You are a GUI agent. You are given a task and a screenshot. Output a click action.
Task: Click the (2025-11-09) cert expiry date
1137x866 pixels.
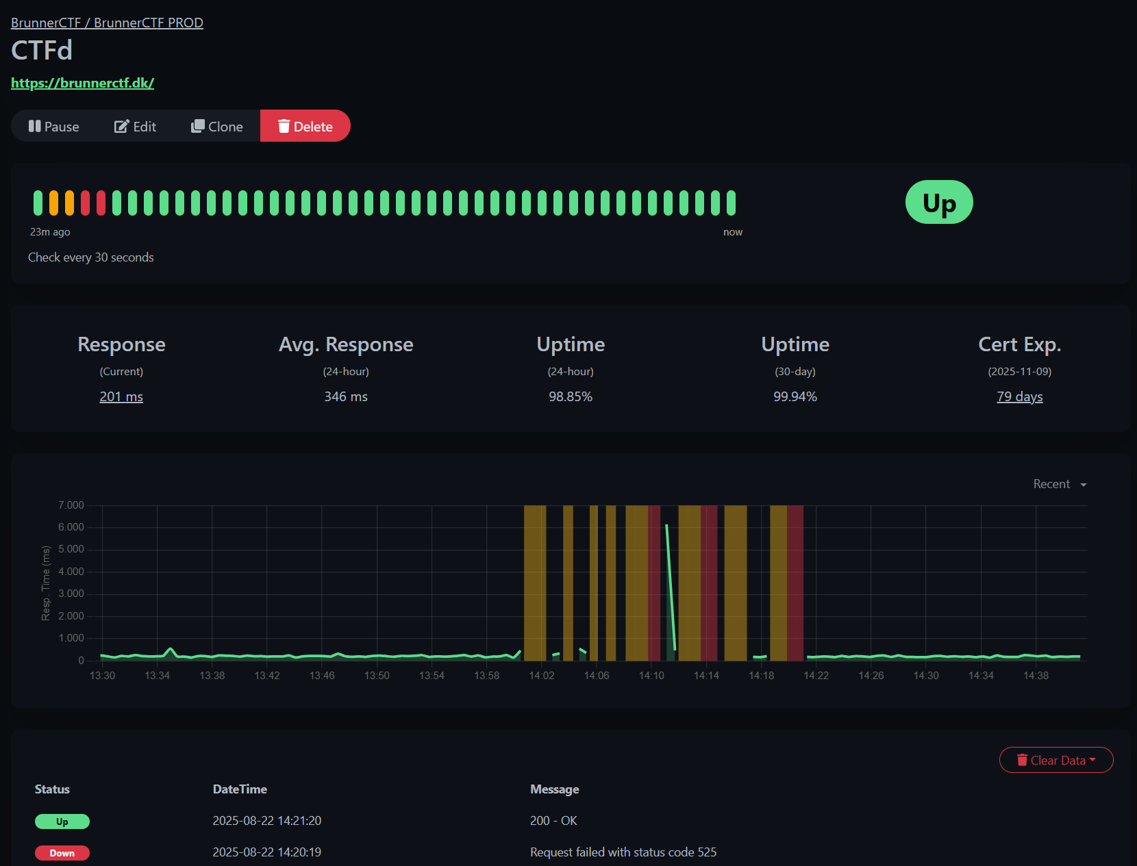(1019, 371)
